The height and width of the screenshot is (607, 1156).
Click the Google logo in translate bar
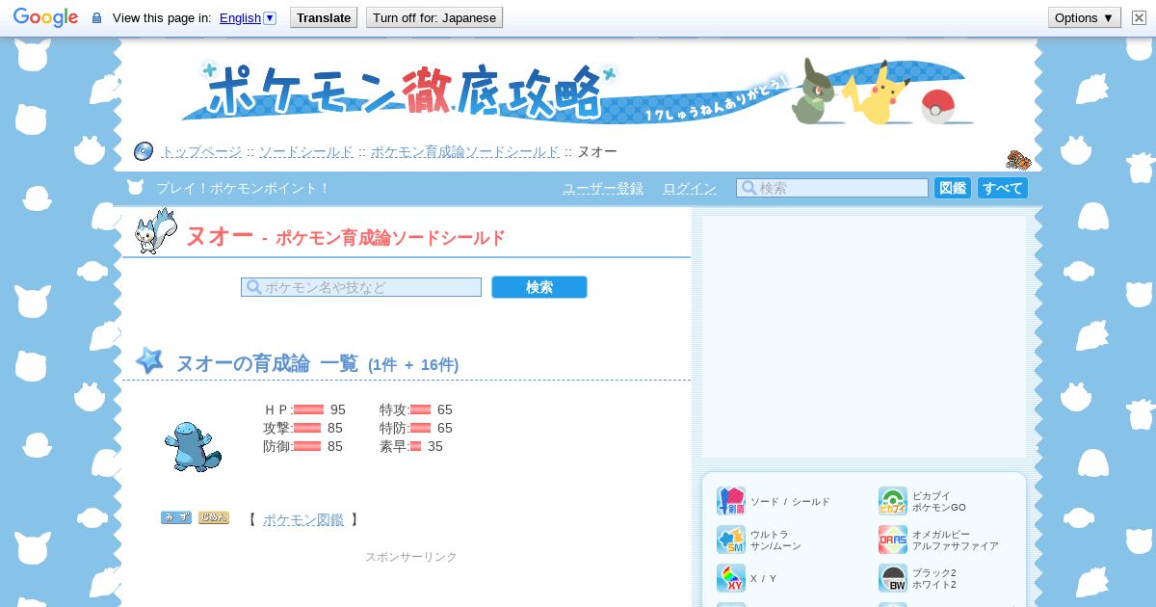[x=45, y=17]
